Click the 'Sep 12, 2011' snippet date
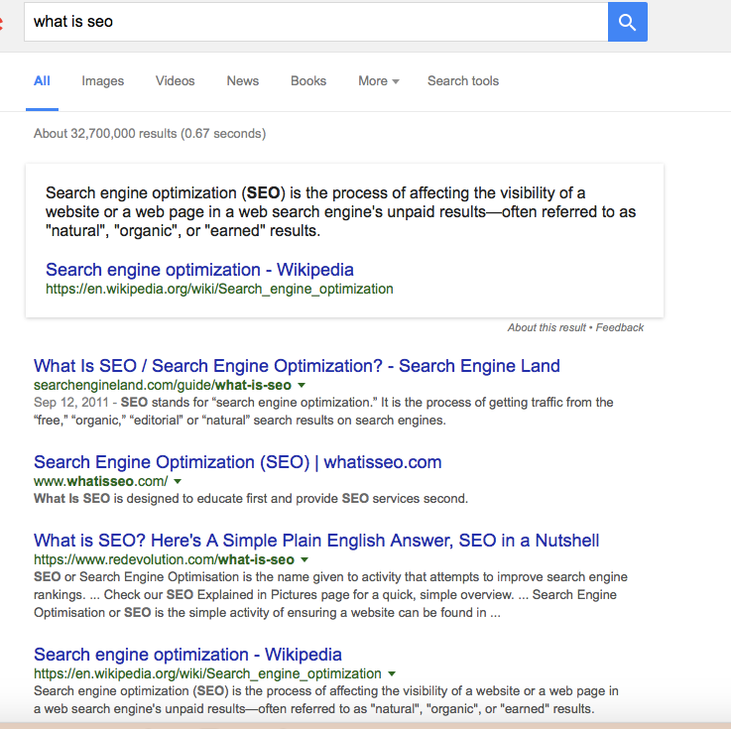 [70, 403]
